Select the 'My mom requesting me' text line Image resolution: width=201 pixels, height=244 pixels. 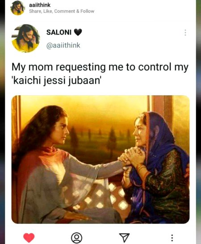(x=100, y=67)
